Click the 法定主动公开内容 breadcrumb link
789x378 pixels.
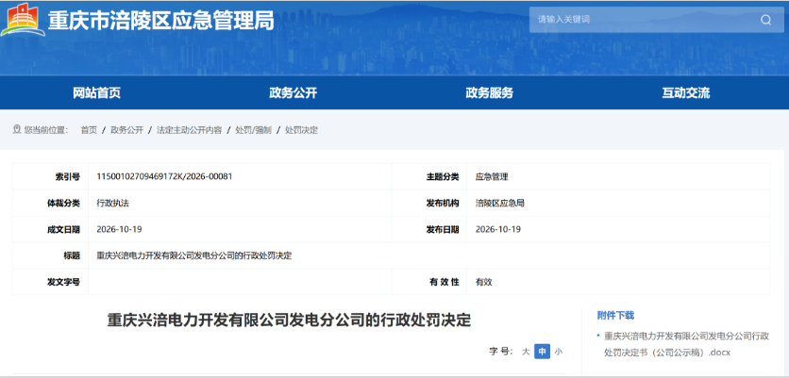[189, 130]
